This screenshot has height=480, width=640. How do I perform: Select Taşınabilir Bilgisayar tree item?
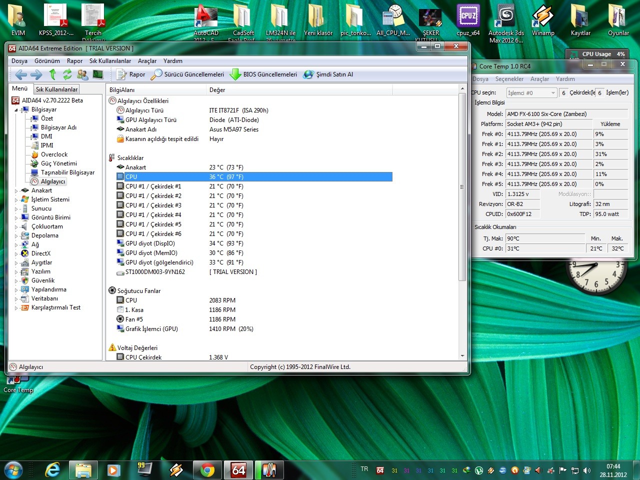point(67,172)
